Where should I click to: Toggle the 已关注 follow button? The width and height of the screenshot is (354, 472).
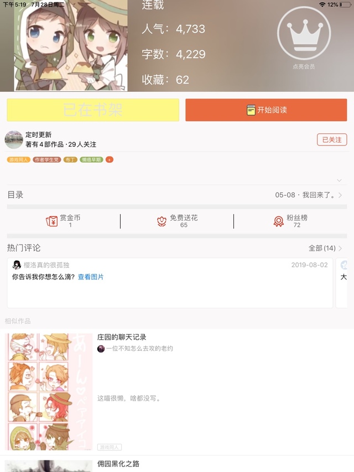[x=332, y=139]
